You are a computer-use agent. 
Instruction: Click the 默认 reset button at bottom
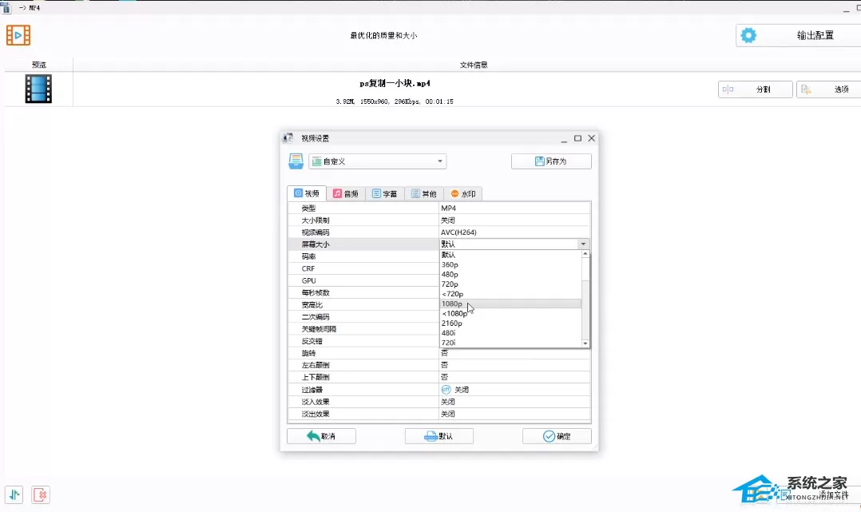439,436
